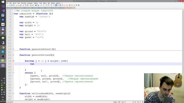
Task: Create a new file with the New toolbar icon
Action: pos(7,5)
